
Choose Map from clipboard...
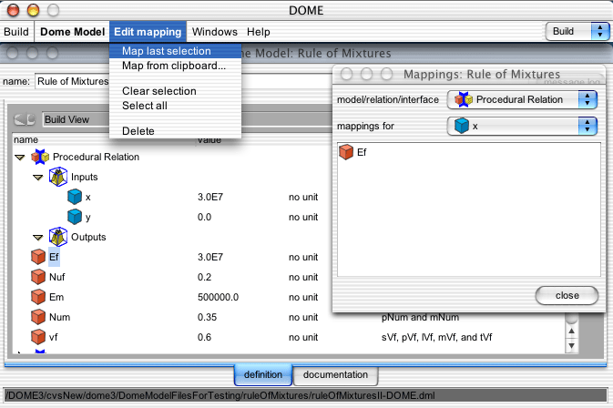175,66
